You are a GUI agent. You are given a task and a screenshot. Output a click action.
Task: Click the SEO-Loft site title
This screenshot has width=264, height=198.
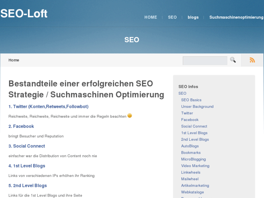click(x=24, y=13)
